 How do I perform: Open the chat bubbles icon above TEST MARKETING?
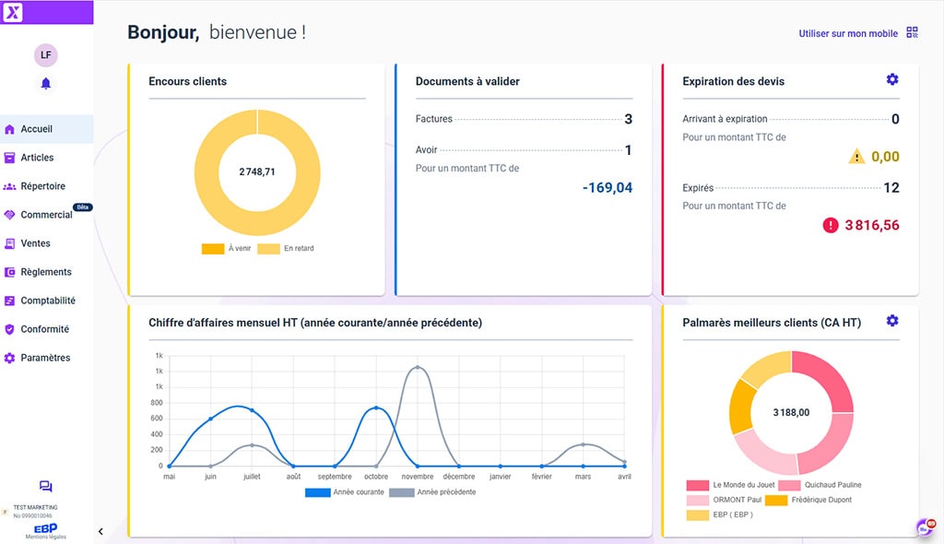tap(46, 486)
